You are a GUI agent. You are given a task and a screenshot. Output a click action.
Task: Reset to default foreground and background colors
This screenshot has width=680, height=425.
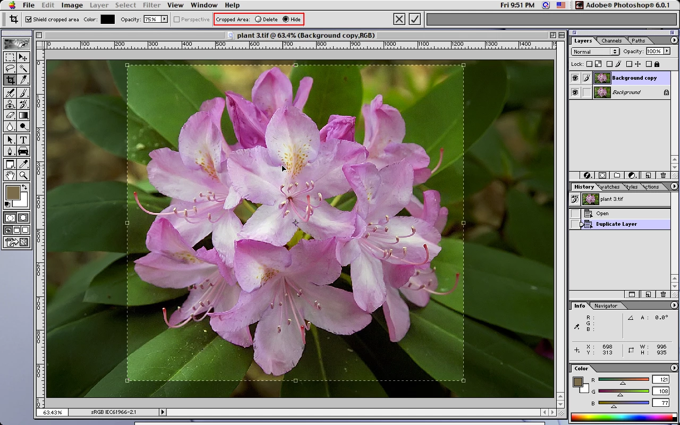click(x=7, y=204)
